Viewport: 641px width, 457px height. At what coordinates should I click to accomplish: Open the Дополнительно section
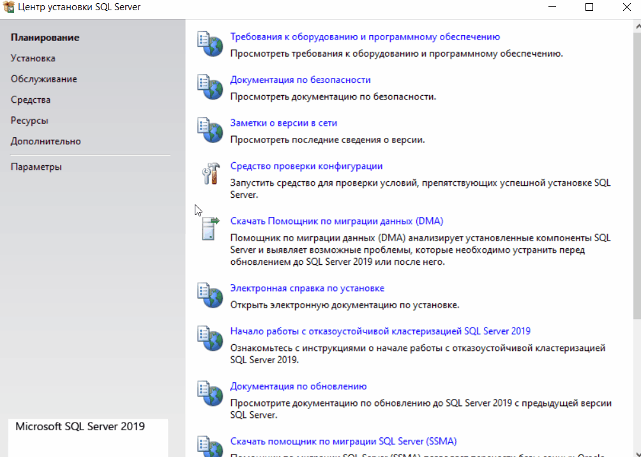point(45,141)
